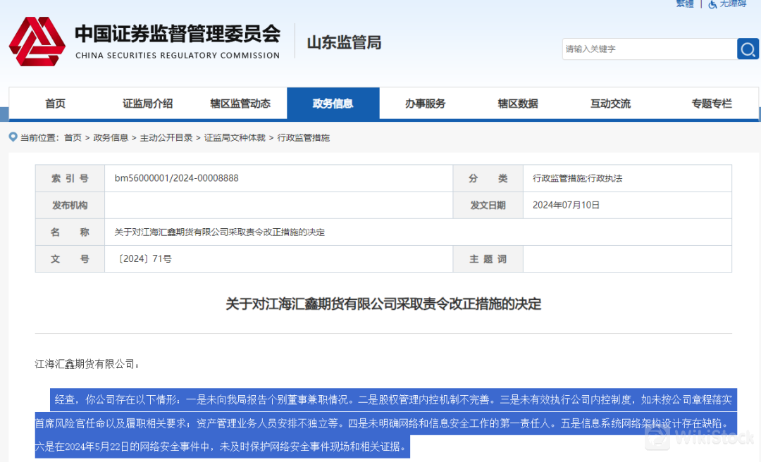Click the wheelchair accessibility icon

pyautogui.click(x=712, y=4)
